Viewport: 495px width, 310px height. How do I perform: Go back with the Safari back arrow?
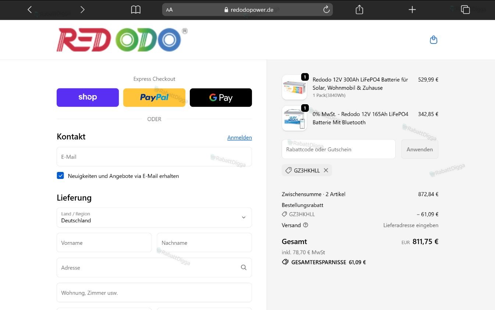click(30, 10)
